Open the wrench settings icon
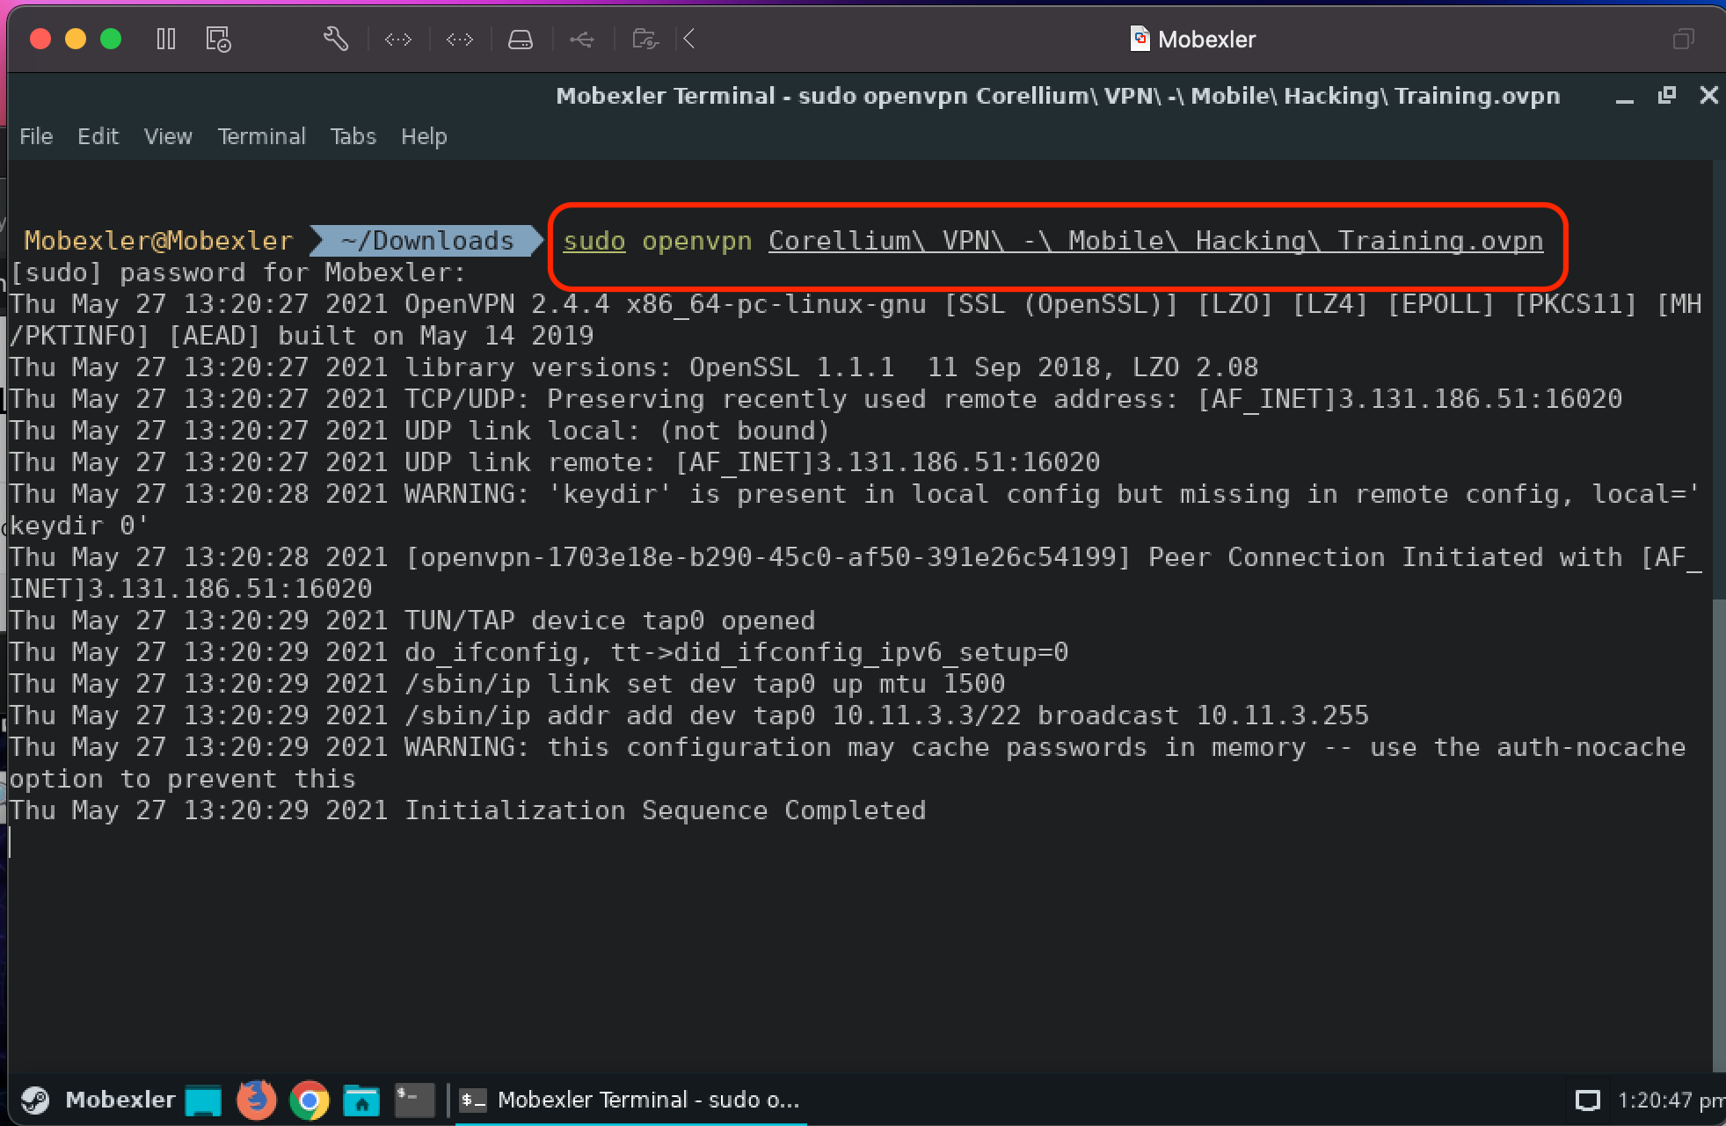 (336, 39)
